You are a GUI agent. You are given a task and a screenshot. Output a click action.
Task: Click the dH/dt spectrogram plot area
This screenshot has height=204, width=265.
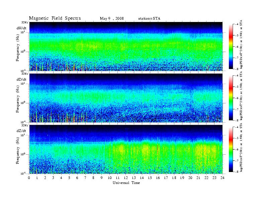tap(126, 46)
